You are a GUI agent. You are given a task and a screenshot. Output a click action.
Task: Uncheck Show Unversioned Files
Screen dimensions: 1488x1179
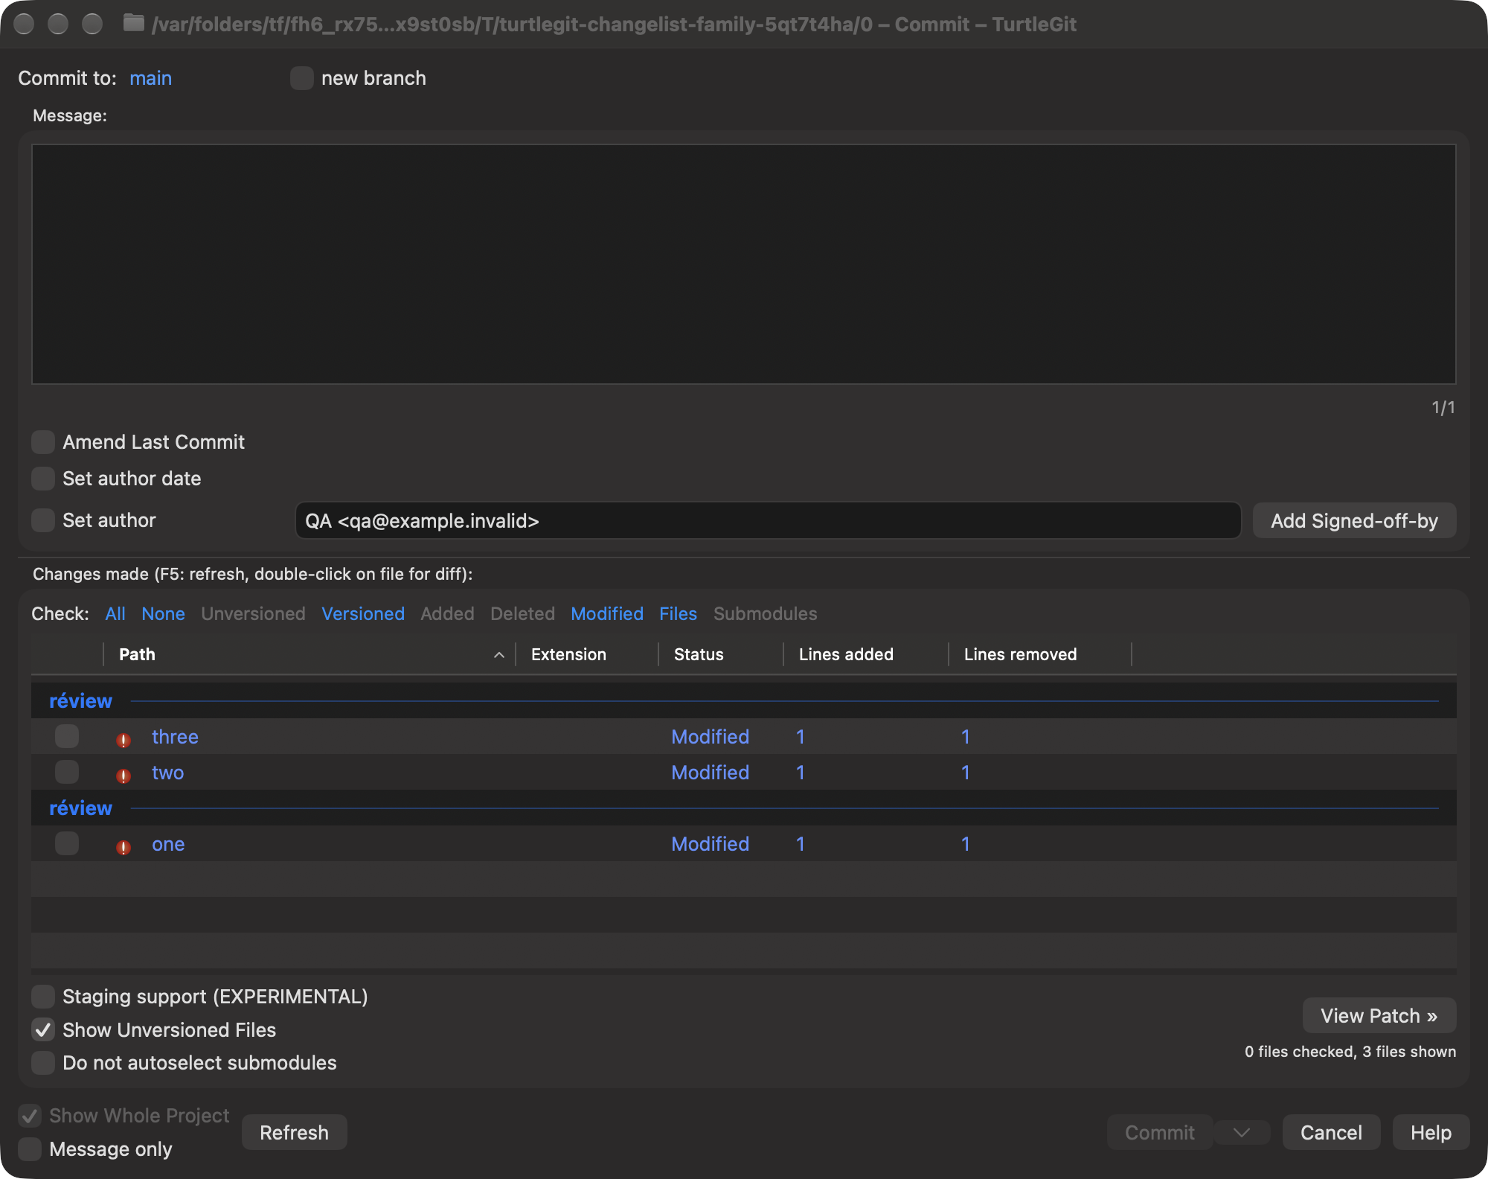pos(43,1029)
